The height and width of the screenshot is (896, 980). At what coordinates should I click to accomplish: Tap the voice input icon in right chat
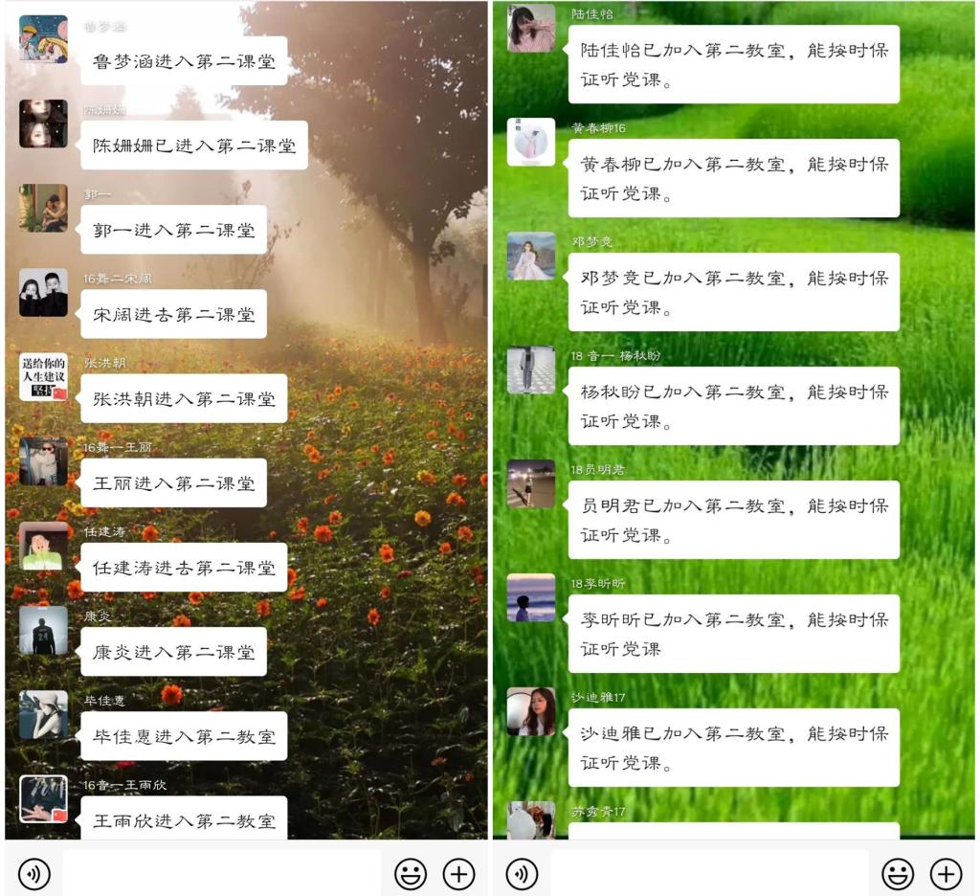[x=522, y=873]
